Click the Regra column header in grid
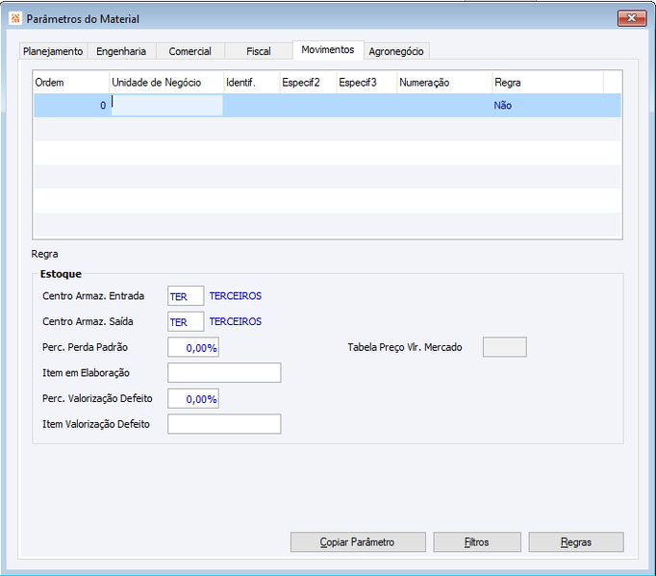Viewport: 656px width, 576px height. [547, 83]
